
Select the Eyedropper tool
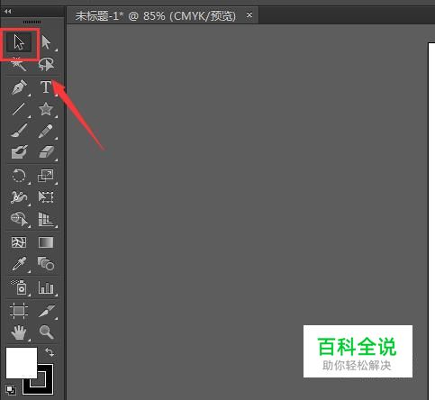click(x=19, y=264)
